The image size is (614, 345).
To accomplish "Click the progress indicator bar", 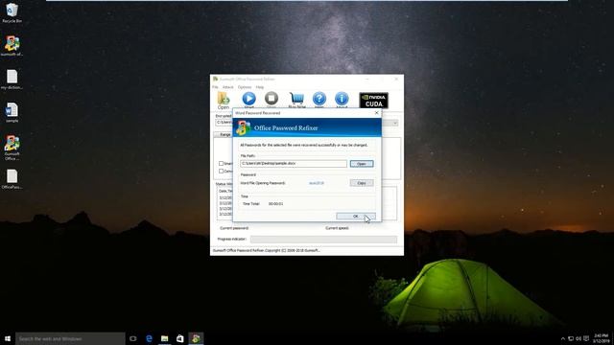I will 323,240.
